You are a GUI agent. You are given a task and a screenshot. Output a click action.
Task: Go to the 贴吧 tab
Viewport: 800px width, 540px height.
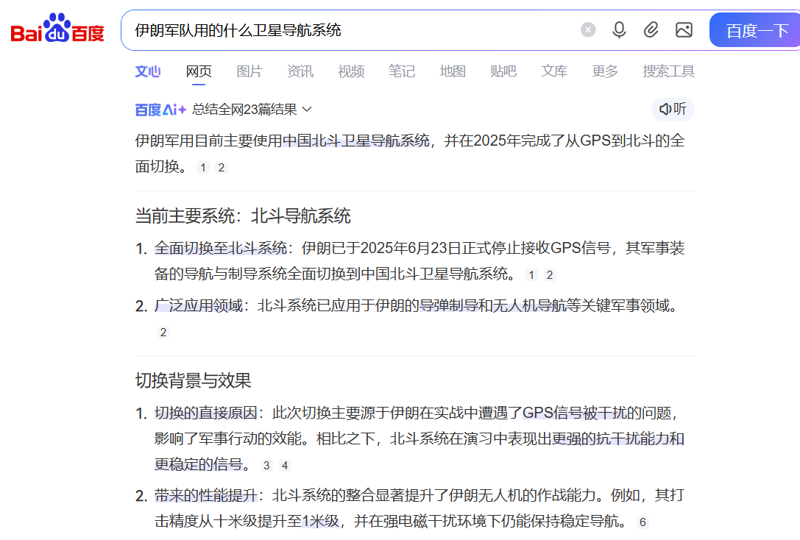coord(503,71)
